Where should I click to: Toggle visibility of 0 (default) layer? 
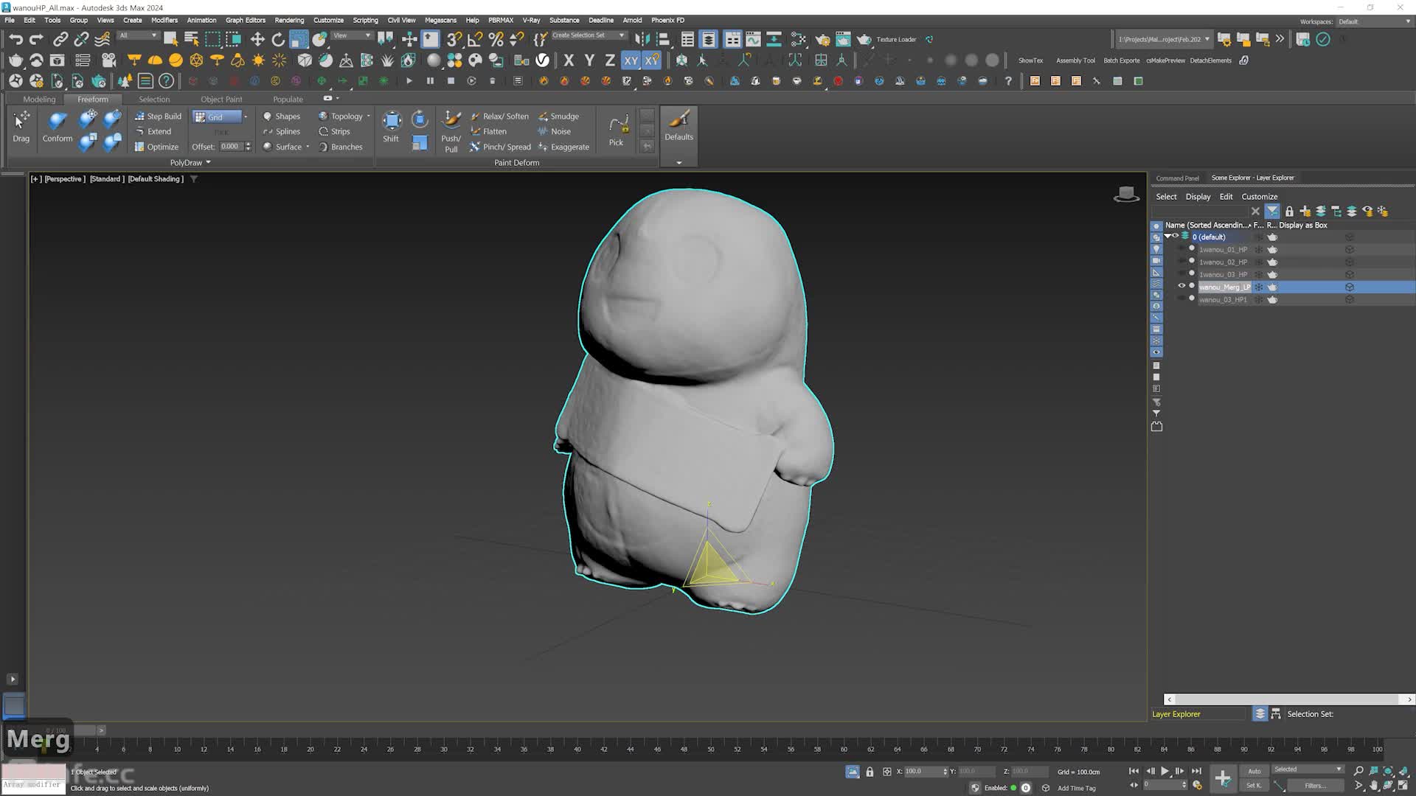pos(1176,237)
